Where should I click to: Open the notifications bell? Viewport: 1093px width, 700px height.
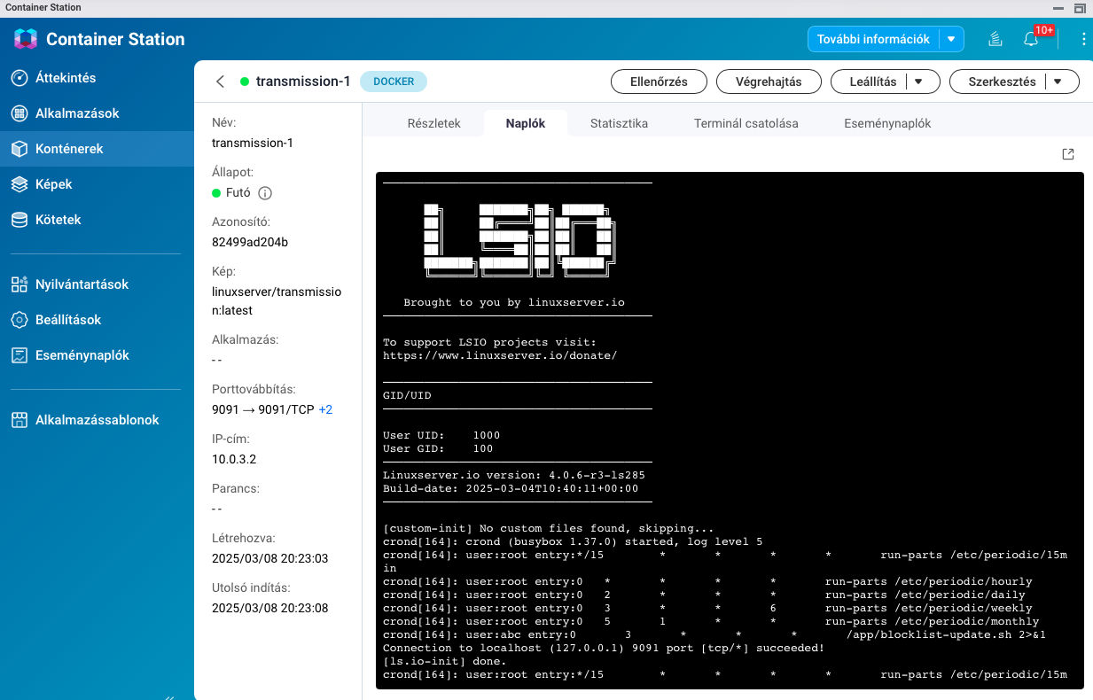pos(1030,39)
